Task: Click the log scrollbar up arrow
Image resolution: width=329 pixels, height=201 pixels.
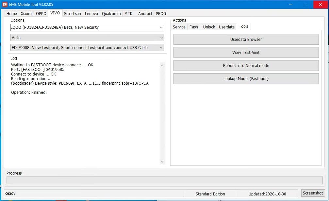Action: 162,65
